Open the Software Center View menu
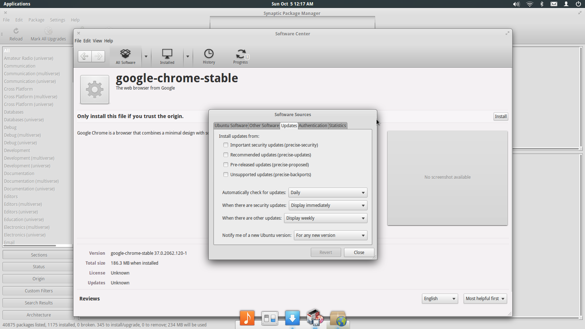This screenshot has height=329, width=585. 97,41
